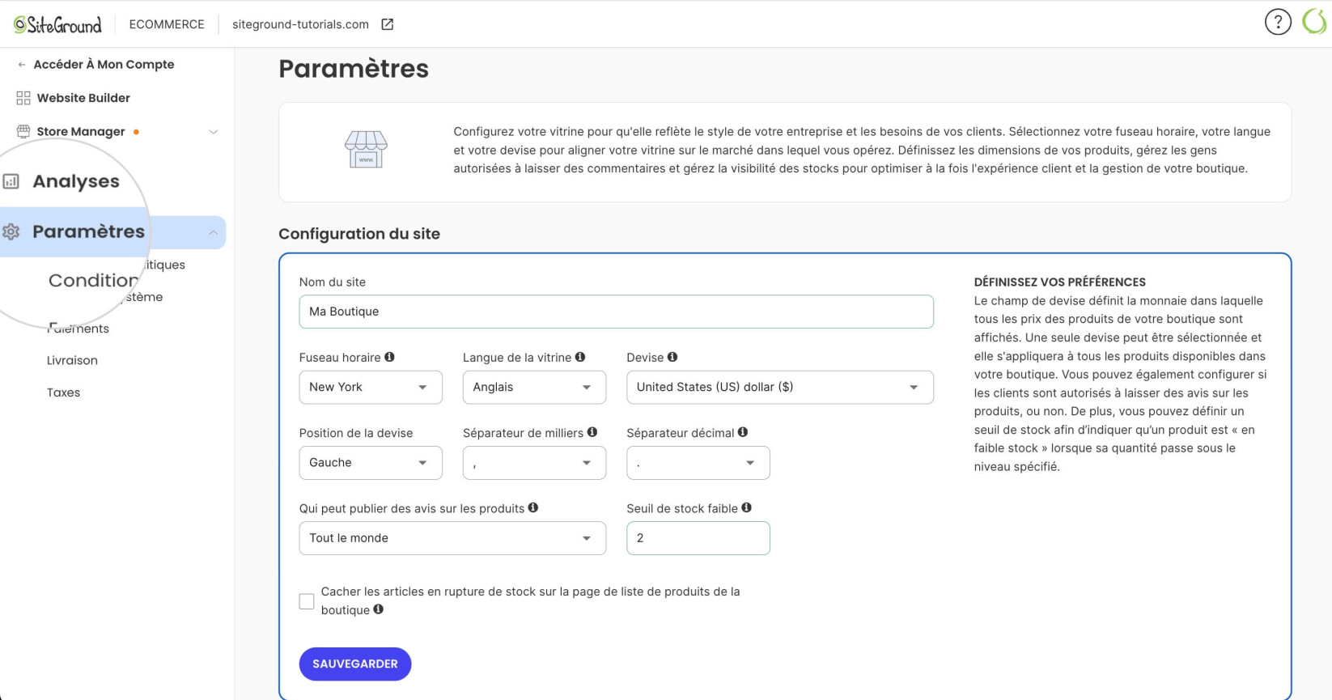
Task: Click the SiteGround logo
Action: tap(57, 24)
